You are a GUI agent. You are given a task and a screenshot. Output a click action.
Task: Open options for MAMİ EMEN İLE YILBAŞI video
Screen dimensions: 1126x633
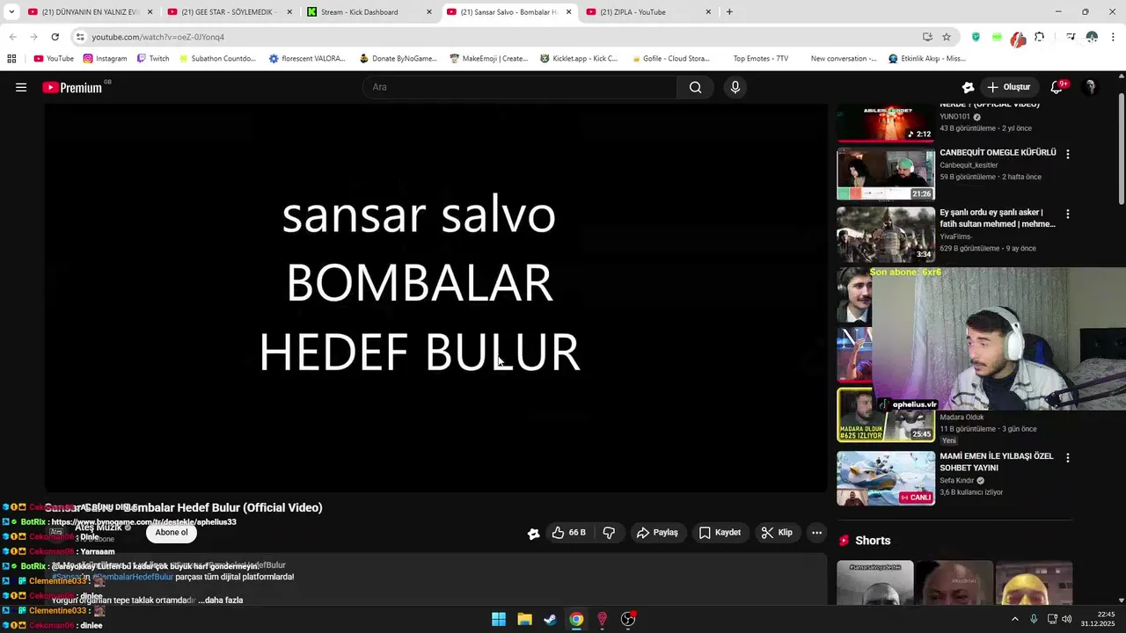point(1068,458)
